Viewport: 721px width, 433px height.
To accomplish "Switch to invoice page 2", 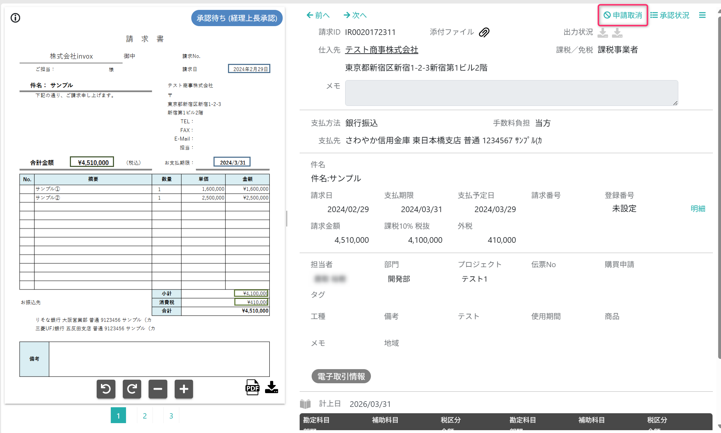I will [145, 416].
